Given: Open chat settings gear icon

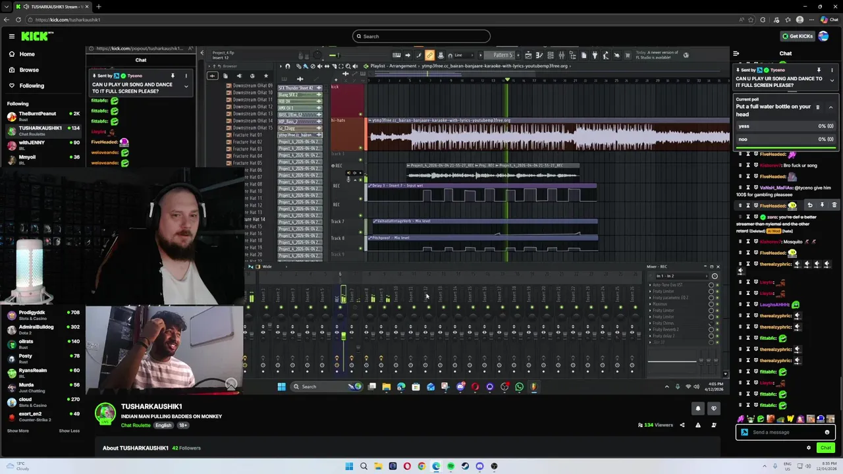Looking at the screenshot, I should 809,448.
